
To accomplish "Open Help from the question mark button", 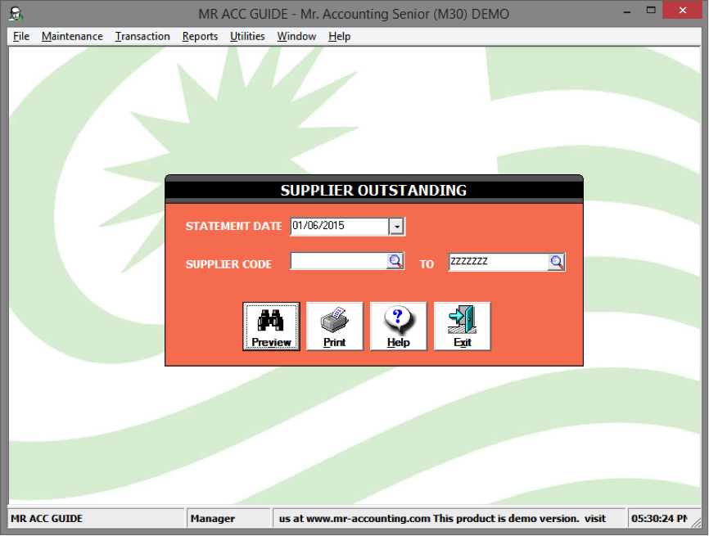I will (399, 327).
